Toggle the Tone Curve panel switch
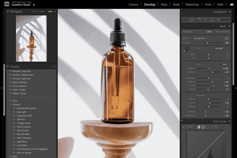Viewport: 237px width, 158px height. pos(182,121)
